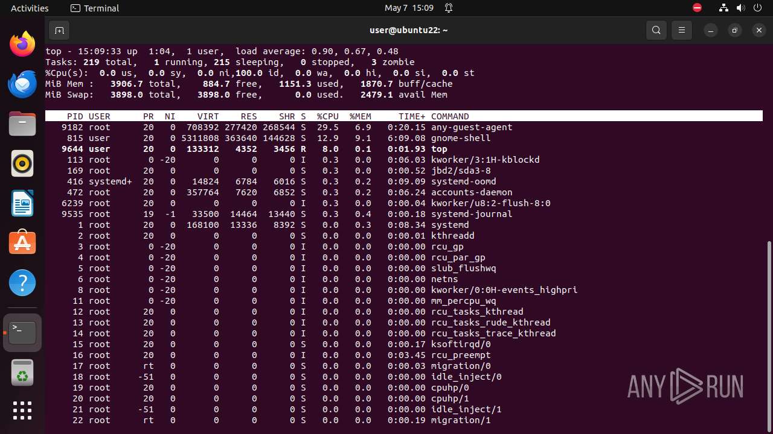Click the systemd-journal command
This screenshot has width=773, height=434.
[472, 214]
